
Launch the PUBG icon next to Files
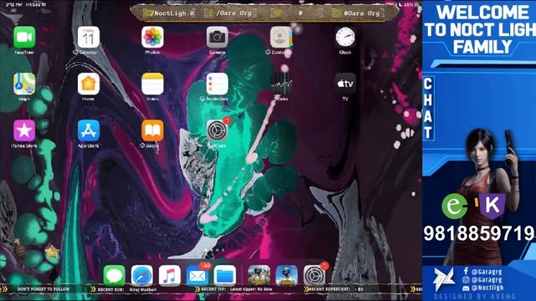[259, 276]
